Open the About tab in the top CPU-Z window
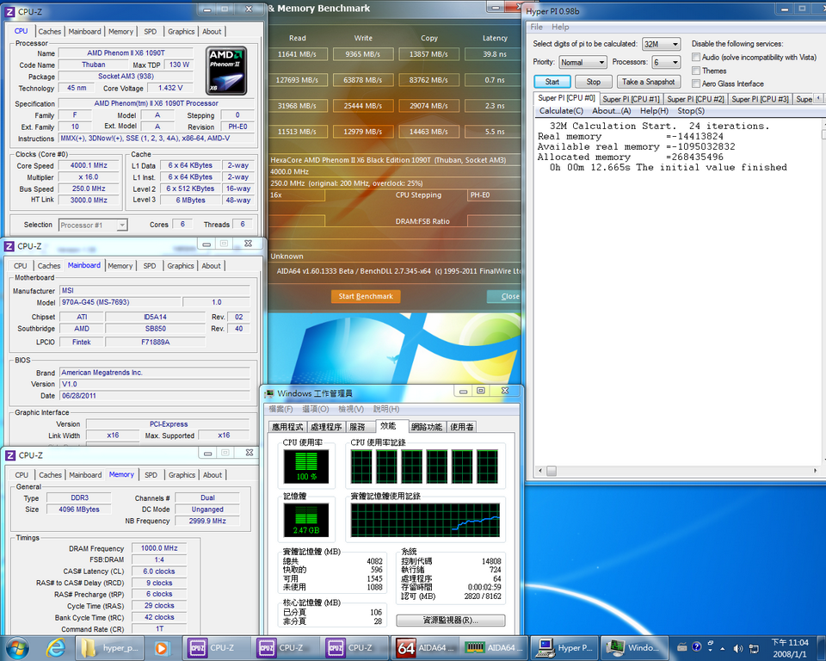The height and width of the screenshot is (661, 826). [x=212, y=32]
